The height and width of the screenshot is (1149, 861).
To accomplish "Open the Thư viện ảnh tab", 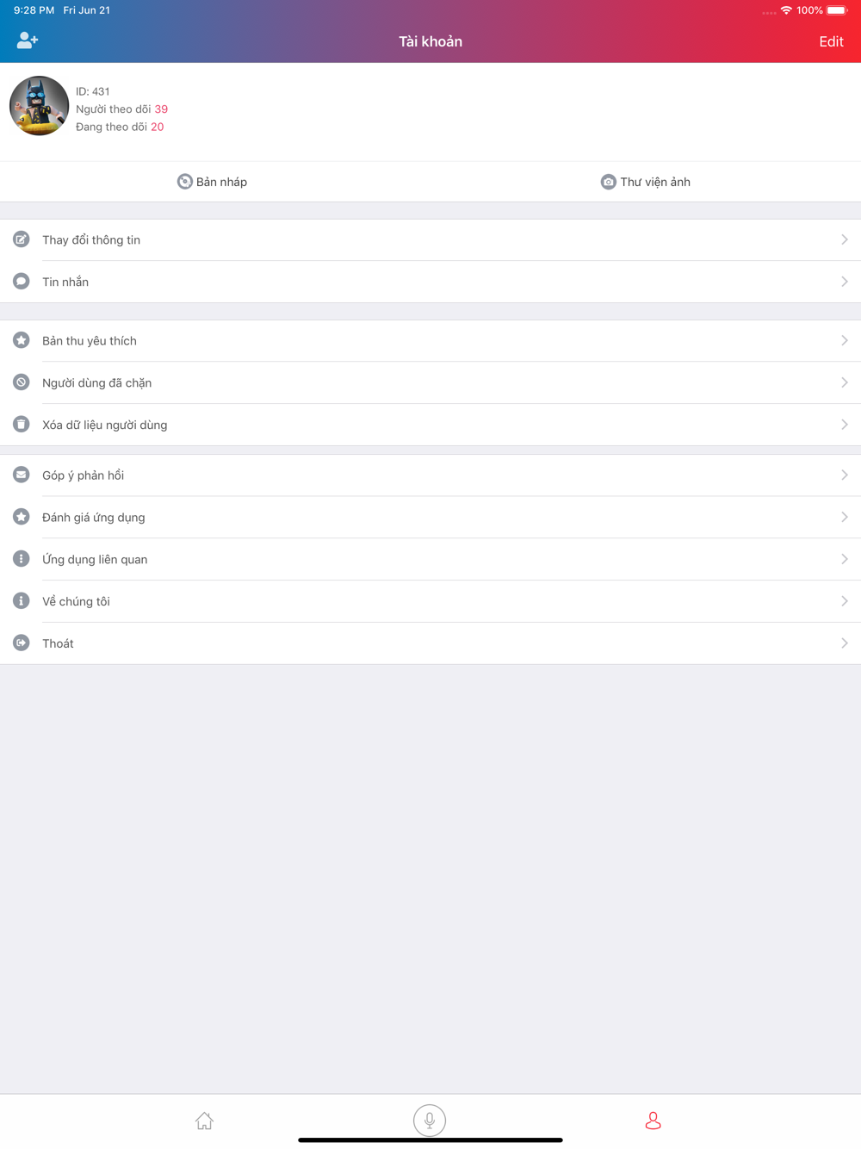I will click(x=646, y=182).
